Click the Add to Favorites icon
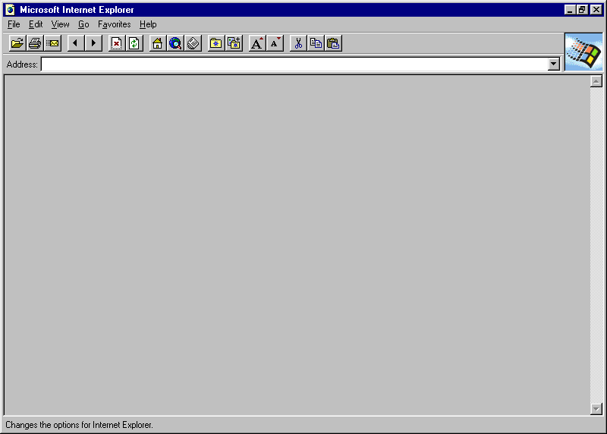The image size is (607, 434). point(234,43)
